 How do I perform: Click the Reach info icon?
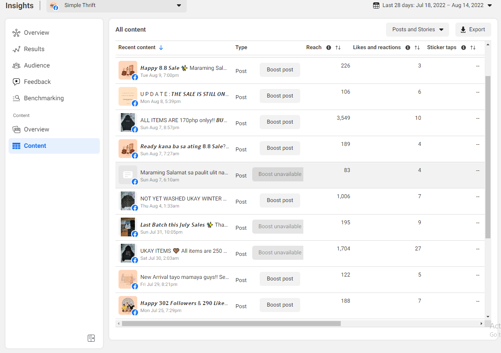(329, 48)
